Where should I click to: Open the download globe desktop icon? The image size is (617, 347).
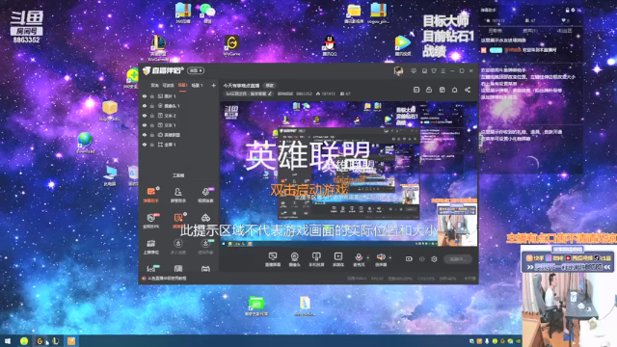coord(85,144)
